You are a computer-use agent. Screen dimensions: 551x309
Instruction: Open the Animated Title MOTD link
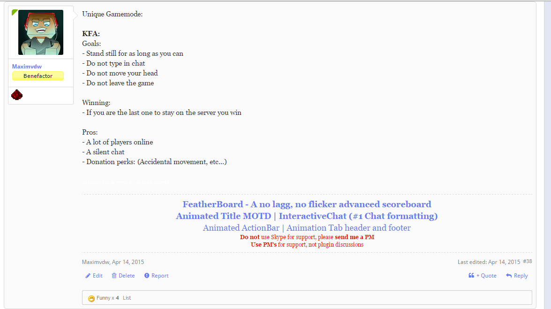(x=224, y=216)
